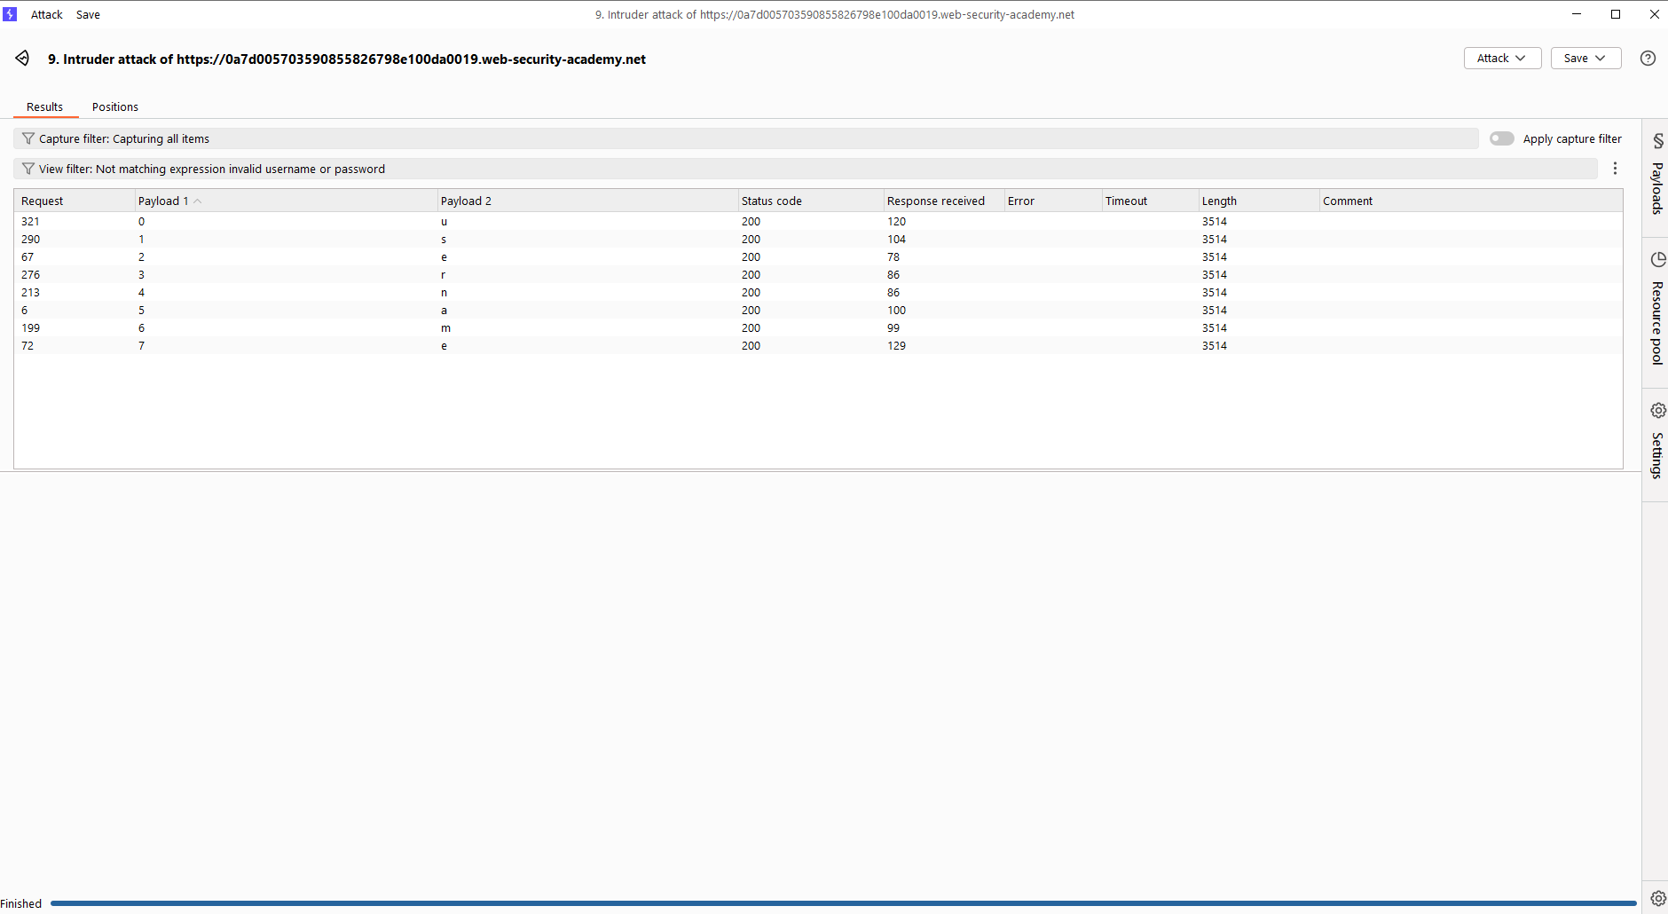Open the Settings side panel

tap(1656, 442)
